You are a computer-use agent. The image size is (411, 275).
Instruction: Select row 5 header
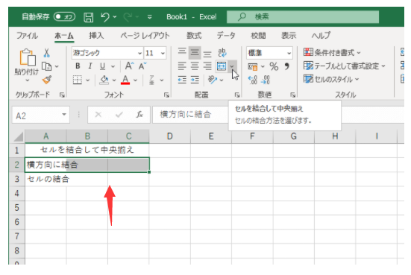(x=16, y=208)
